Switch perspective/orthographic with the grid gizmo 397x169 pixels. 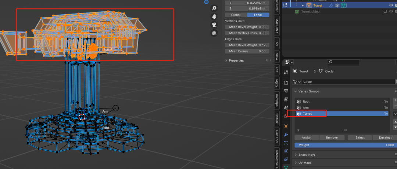(214, 33)
